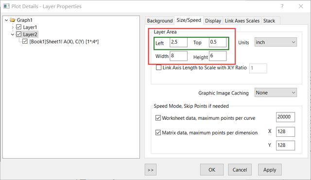Select the Size/Speed tab

tap(189, 20)
